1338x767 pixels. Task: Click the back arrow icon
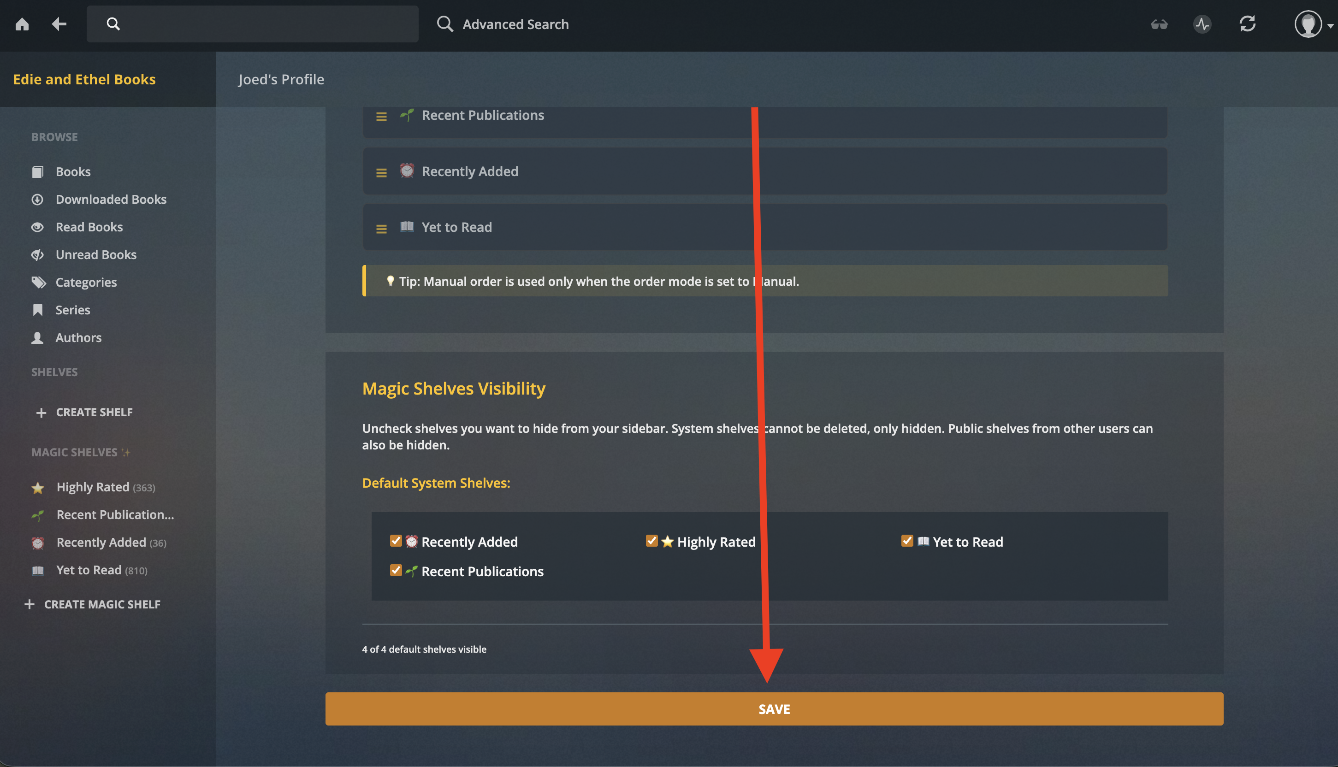59,24
